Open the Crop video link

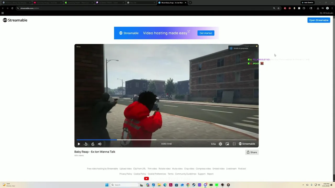click(189, 169)
